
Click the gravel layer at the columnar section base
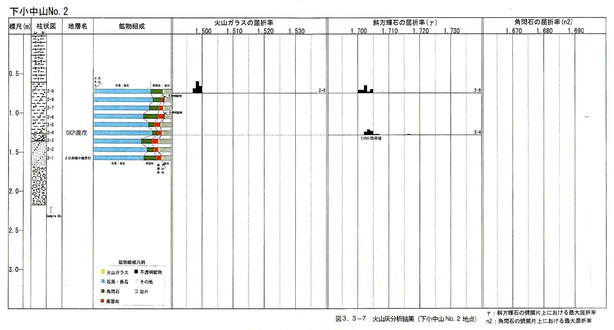click(39, 185)
